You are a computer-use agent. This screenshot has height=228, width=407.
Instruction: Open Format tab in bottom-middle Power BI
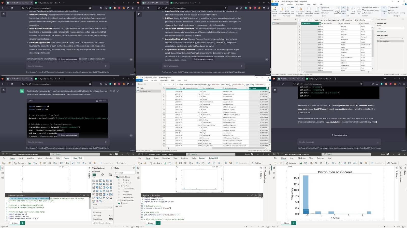[202, 158]
